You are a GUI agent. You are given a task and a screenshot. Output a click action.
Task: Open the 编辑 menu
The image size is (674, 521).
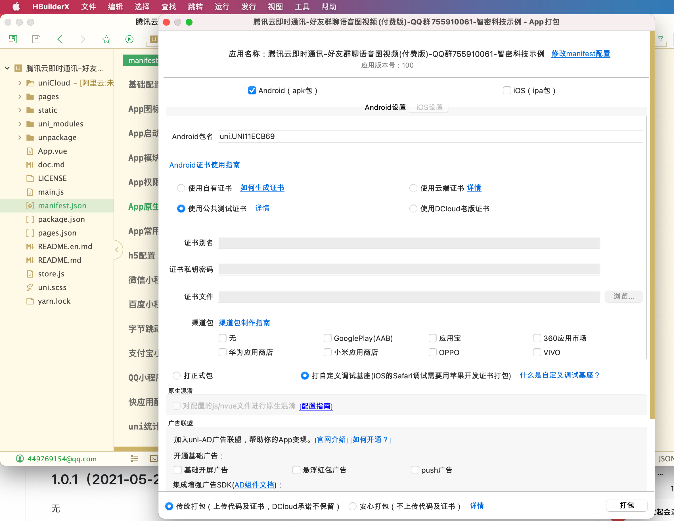point(116,7)
